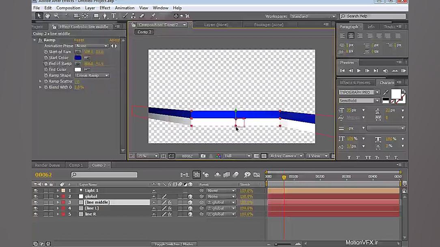Image resolution: width=440 pixels, height=247 pixels.
Task: Click Reset for the Ramp effect
Action: click(79, 40)
